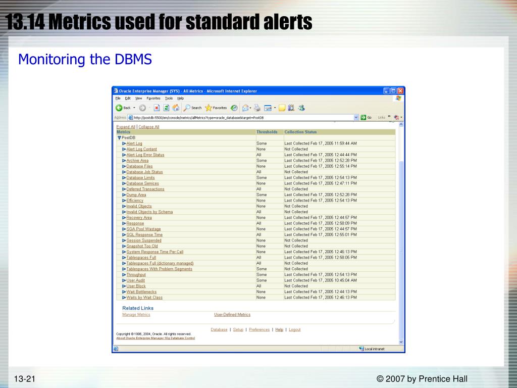Viewport: 517px width, 388px height.
Task: Expand the Tablespaces Full metric arrow
Action: (x=124, y=258)
